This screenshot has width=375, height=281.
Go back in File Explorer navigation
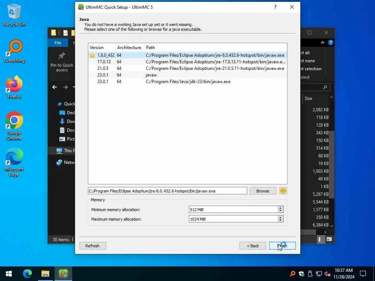tap(55, 87)
